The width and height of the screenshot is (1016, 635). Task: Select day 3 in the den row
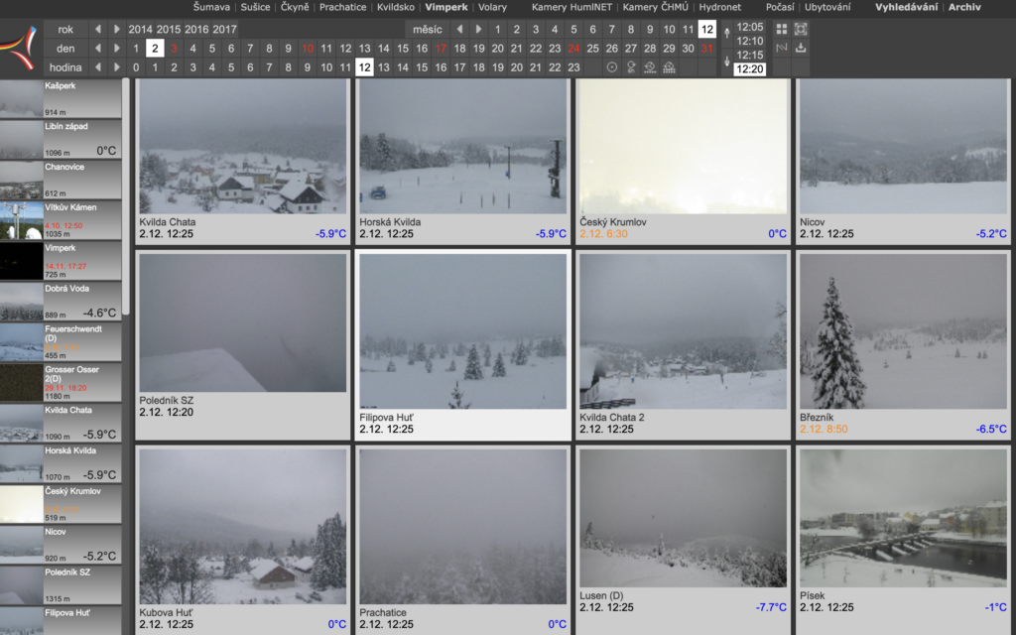(x=174, y=48)
